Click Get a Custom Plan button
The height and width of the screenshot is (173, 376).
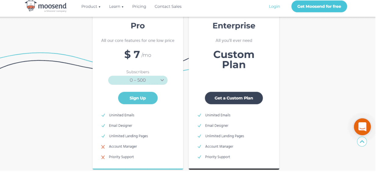pos(234,98)
